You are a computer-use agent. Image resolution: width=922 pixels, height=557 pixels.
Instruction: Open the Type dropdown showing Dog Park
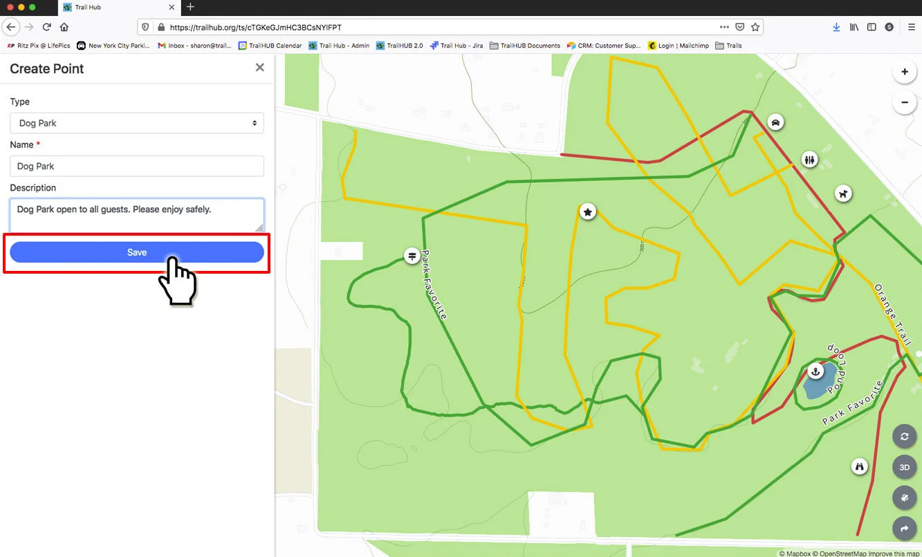[137, 123]
